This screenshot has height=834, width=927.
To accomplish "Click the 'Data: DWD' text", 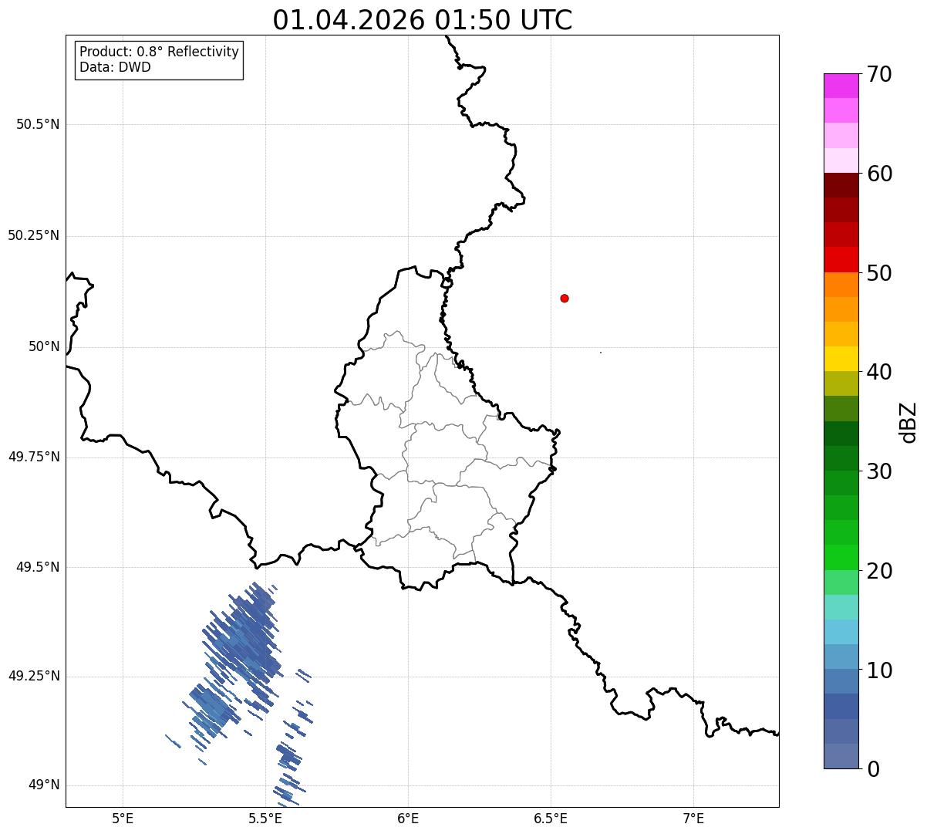I will pos(115,67).
